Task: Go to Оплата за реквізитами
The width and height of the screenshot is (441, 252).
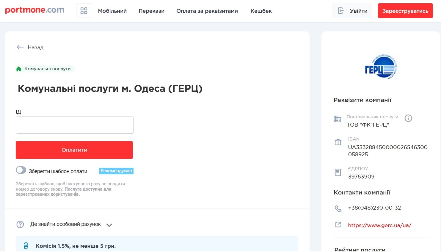Action: (207, 11)
